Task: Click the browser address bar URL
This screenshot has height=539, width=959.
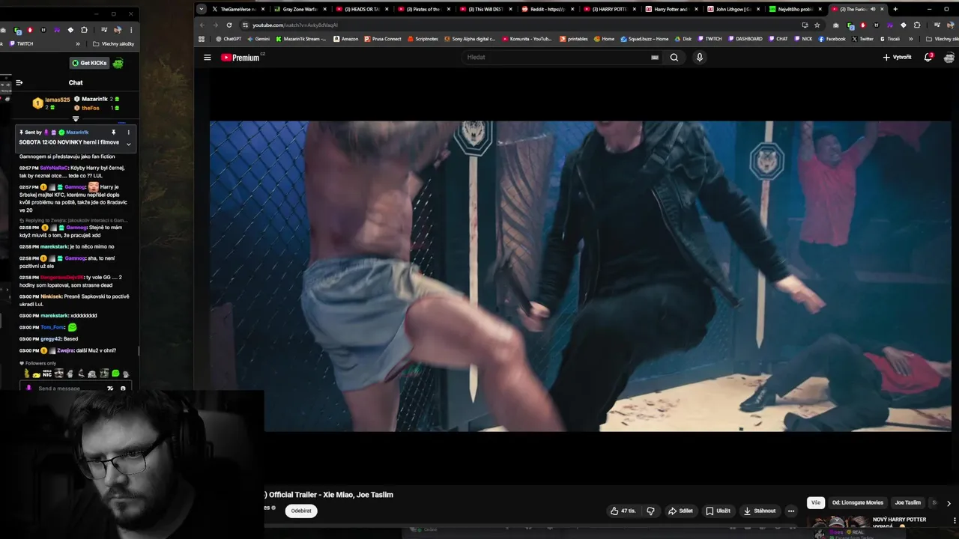Action: click(295, 25)
